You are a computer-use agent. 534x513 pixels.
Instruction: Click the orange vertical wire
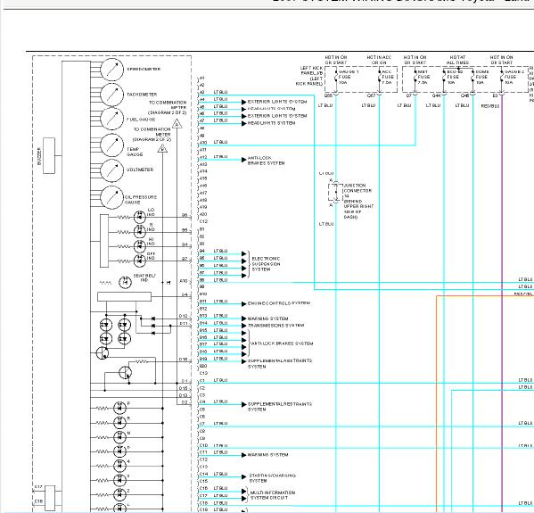436,404
